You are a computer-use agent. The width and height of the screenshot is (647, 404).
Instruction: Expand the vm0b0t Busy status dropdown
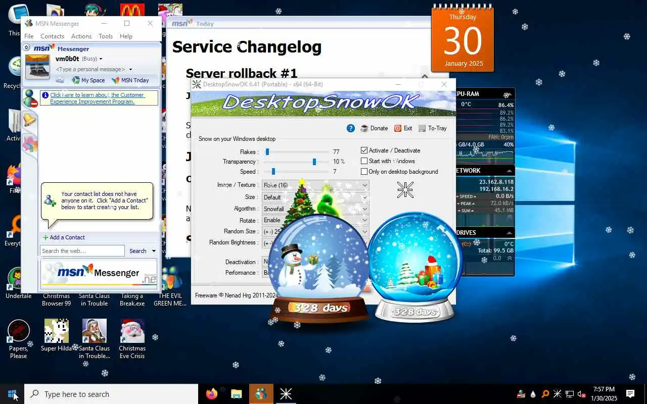click(x=101, y=59)
